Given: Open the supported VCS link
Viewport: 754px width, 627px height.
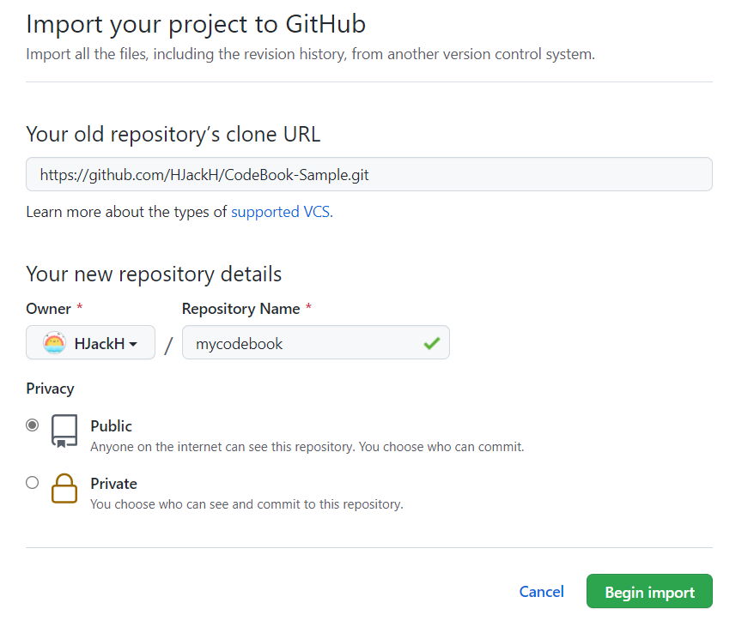Looking at the screenshot, I should [x=282, y=212].
